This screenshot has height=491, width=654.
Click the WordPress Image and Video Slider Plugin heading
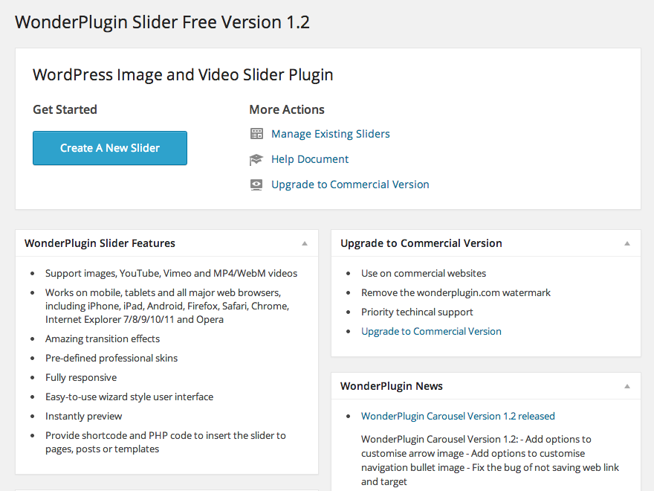coord(183,74)
